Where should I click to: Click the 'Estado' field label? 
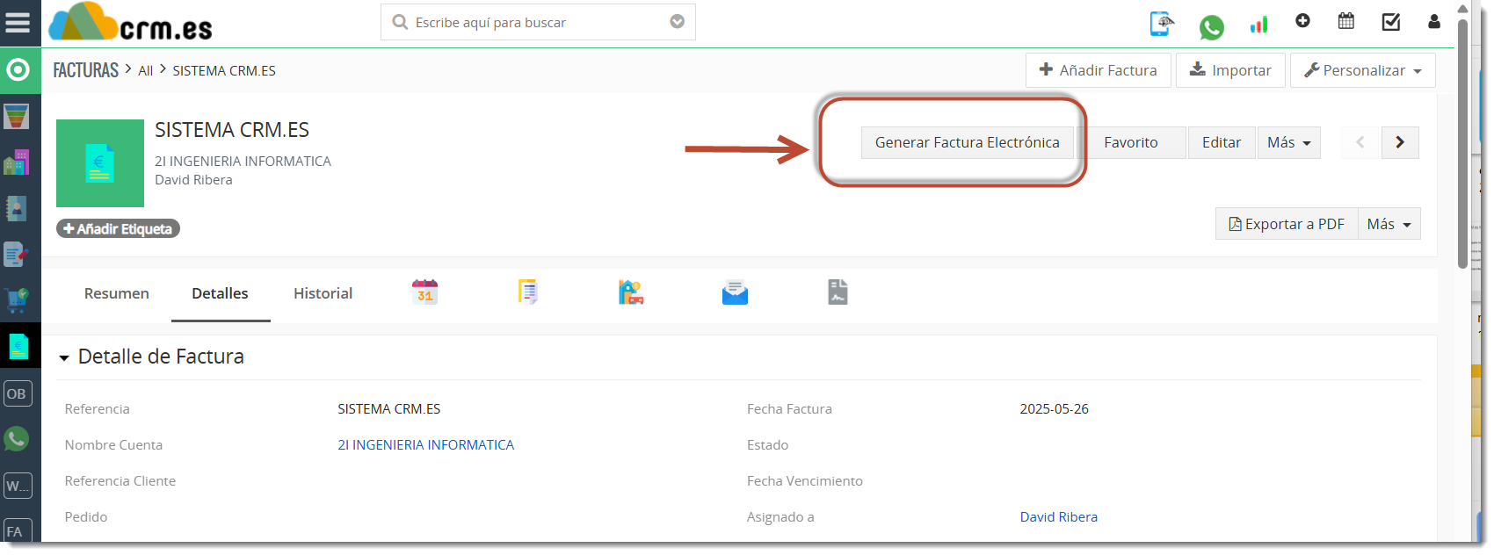[x=767, y=445]
